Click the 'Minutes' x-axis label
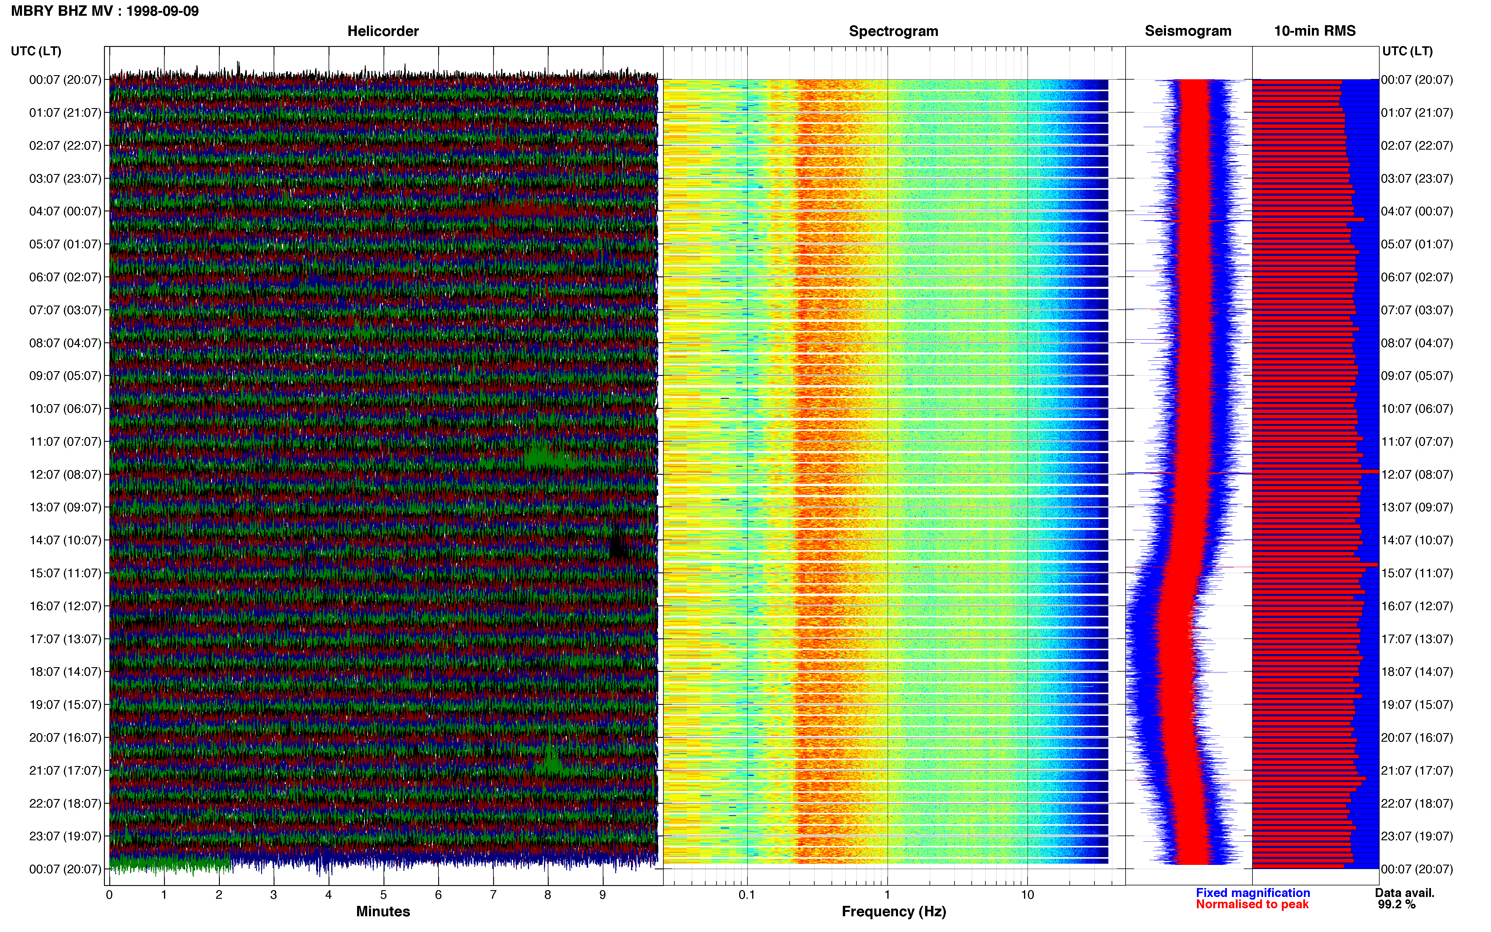The image size is (1491, 932). 383,912
